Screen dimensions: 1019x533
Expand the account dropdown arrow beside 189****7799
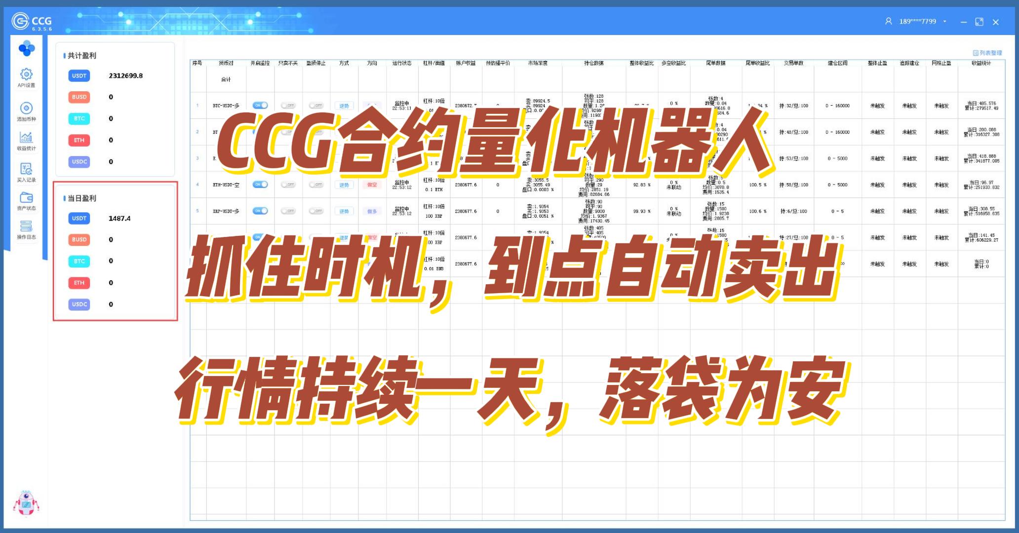(945, 22)
